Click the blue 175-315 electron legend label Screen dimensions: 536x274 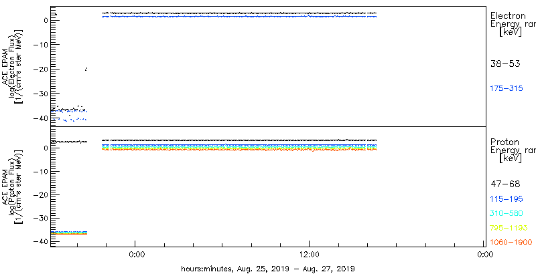[507, 89]
